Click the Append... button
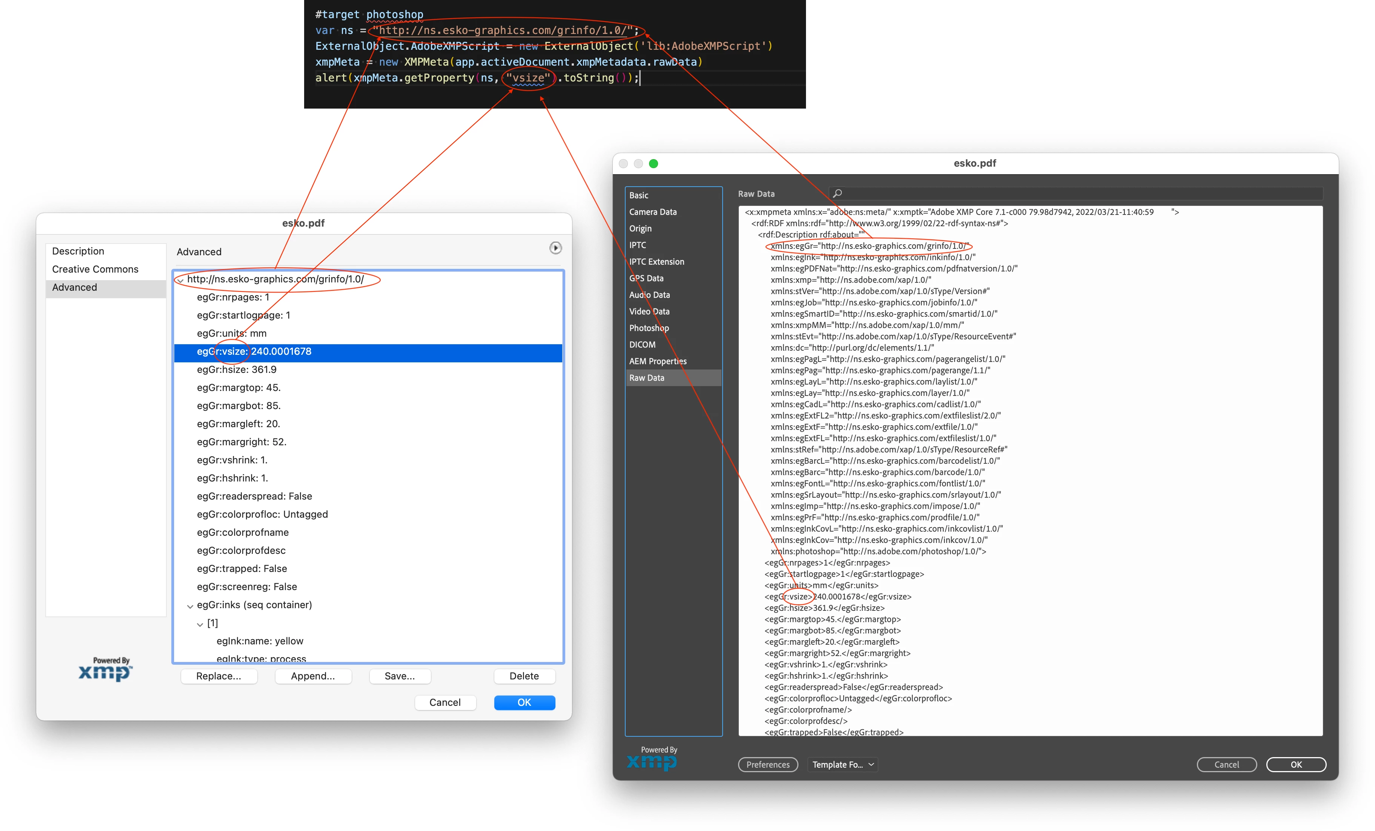The width and height of the screenshot is (1375, 831). pyautogui.click(x=312, y=676)
